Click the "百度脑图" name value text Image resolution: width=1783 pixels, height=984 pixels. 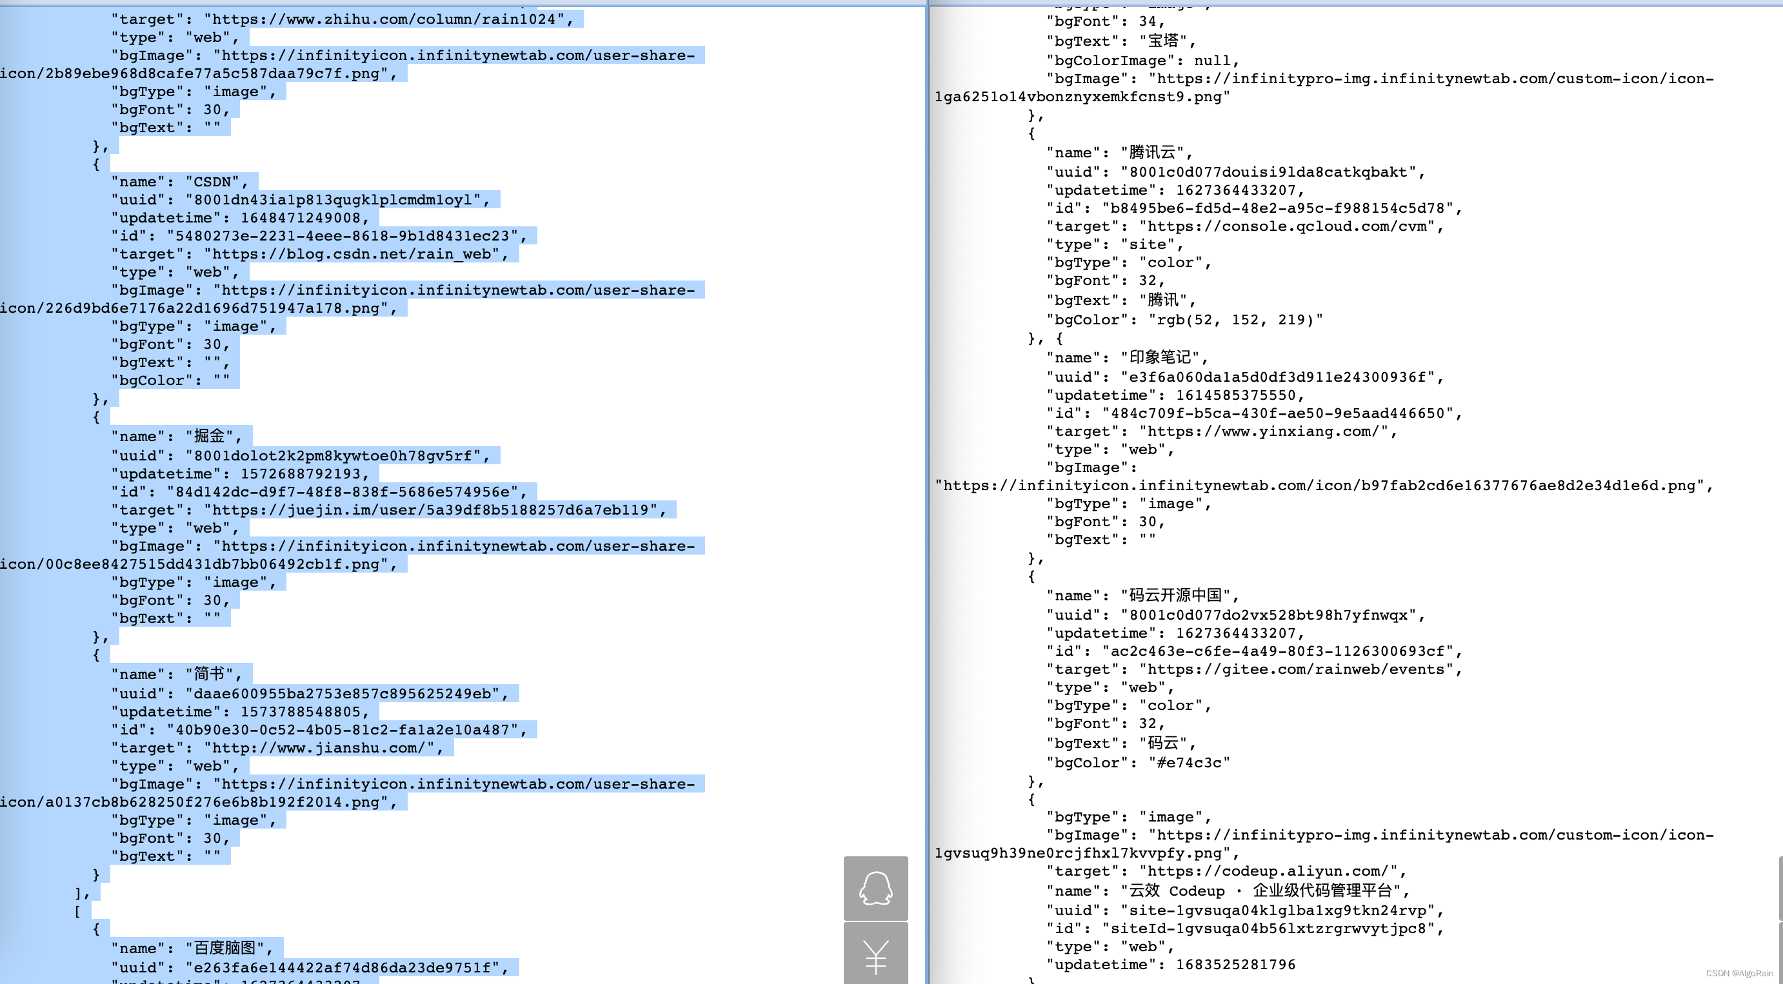[225, 949]
